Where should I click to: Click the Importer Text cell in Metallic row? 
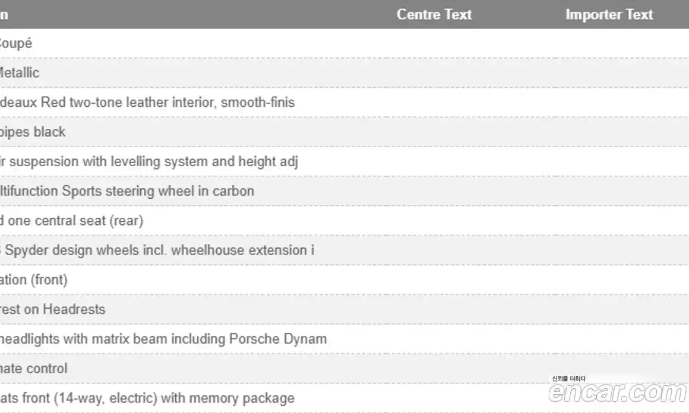609,73
